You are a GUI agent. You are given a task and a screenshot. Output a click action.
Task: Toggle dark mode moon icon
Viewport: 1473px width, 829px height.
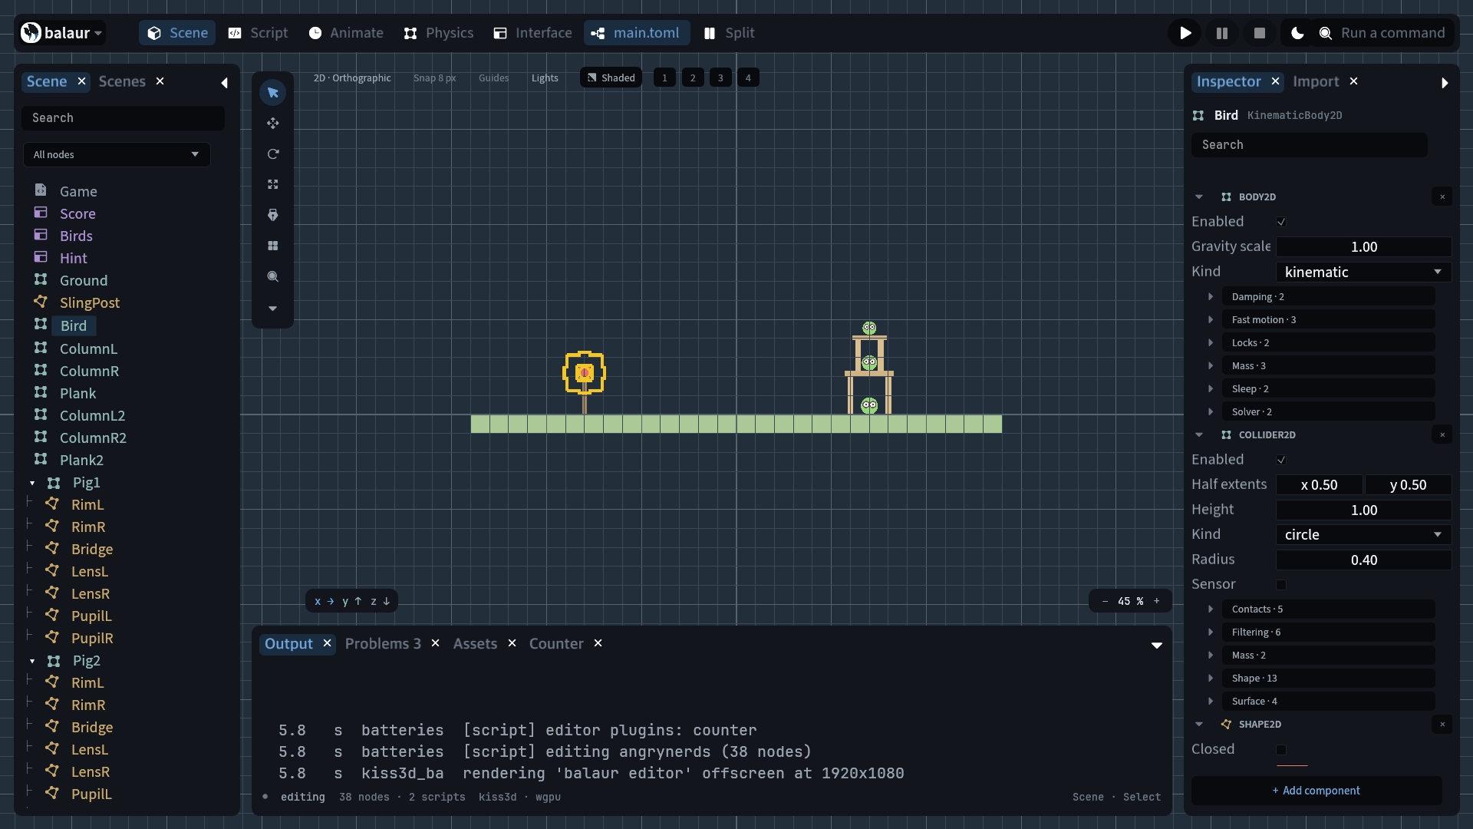point(1297,33)
